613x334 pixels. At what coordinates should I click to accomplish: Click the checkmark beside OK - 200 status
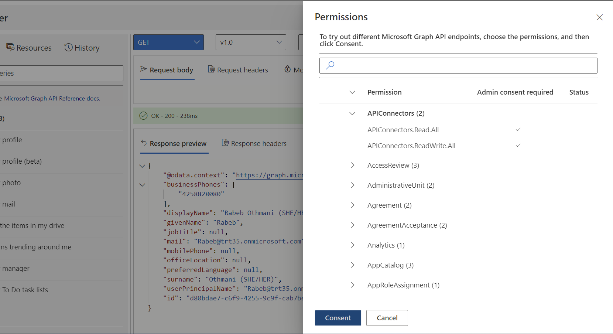click(x=143, y=115)
